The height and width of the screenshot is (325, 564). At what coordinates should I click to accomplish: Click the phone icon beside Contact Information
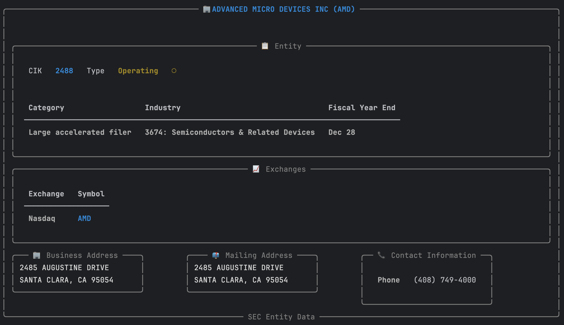(381, 255)
